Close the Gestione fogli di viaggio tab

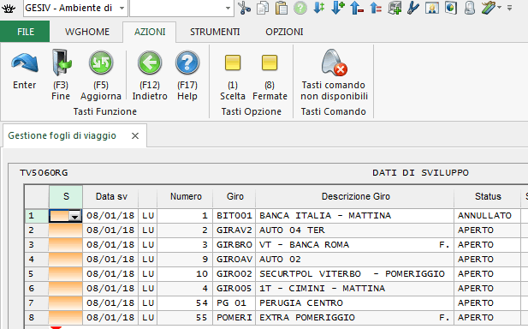tap(135, 136)
